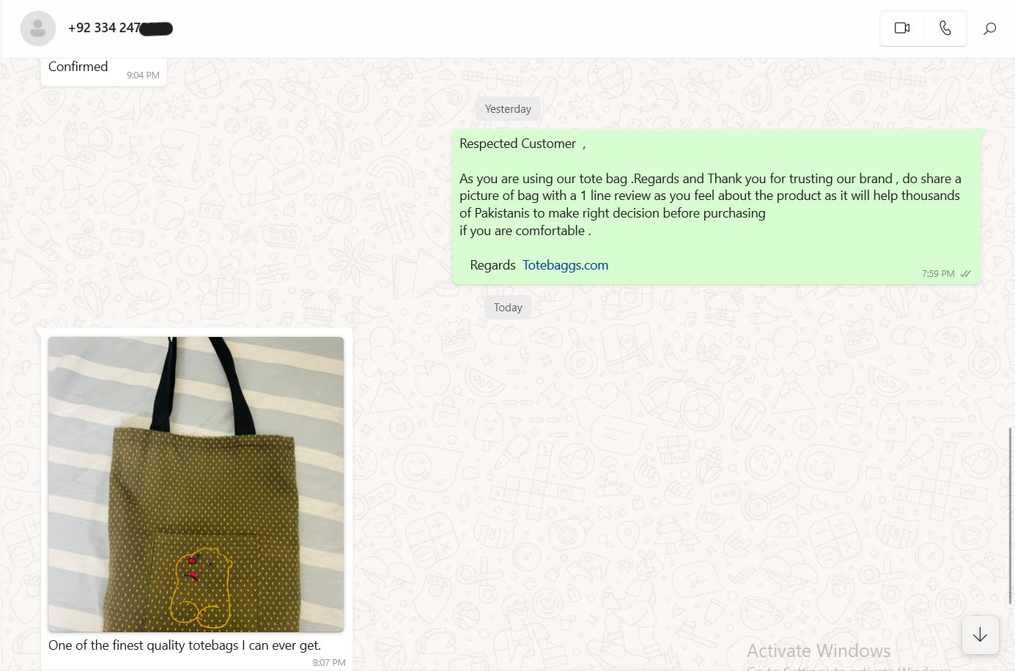Click the double check mark read receipt
Viewport: 1015px width, 671px height.
[x=965, y=274]
